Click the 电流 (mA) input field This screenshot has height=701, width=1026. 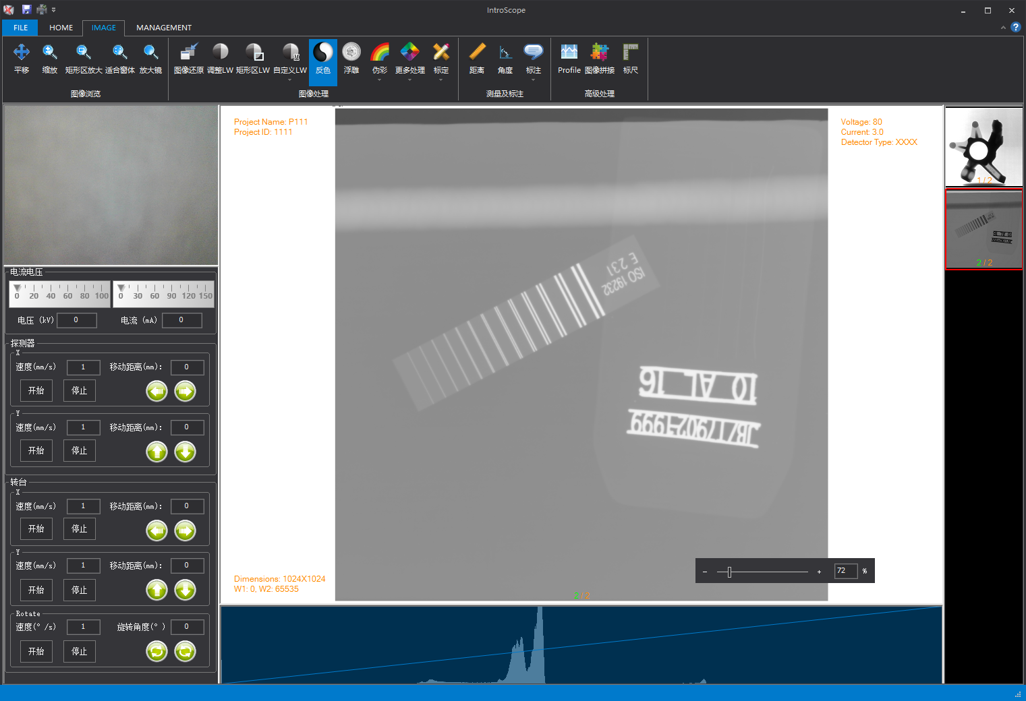pos(182,320)
